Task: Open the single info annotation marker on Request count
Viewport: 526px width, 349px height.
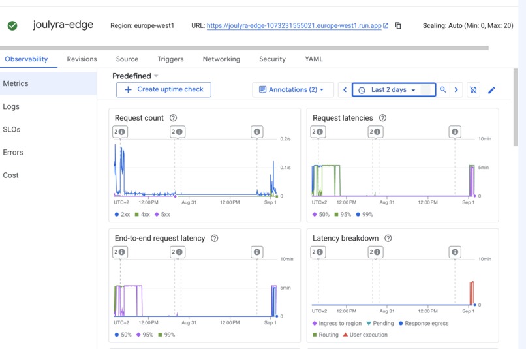Action: 257,132
